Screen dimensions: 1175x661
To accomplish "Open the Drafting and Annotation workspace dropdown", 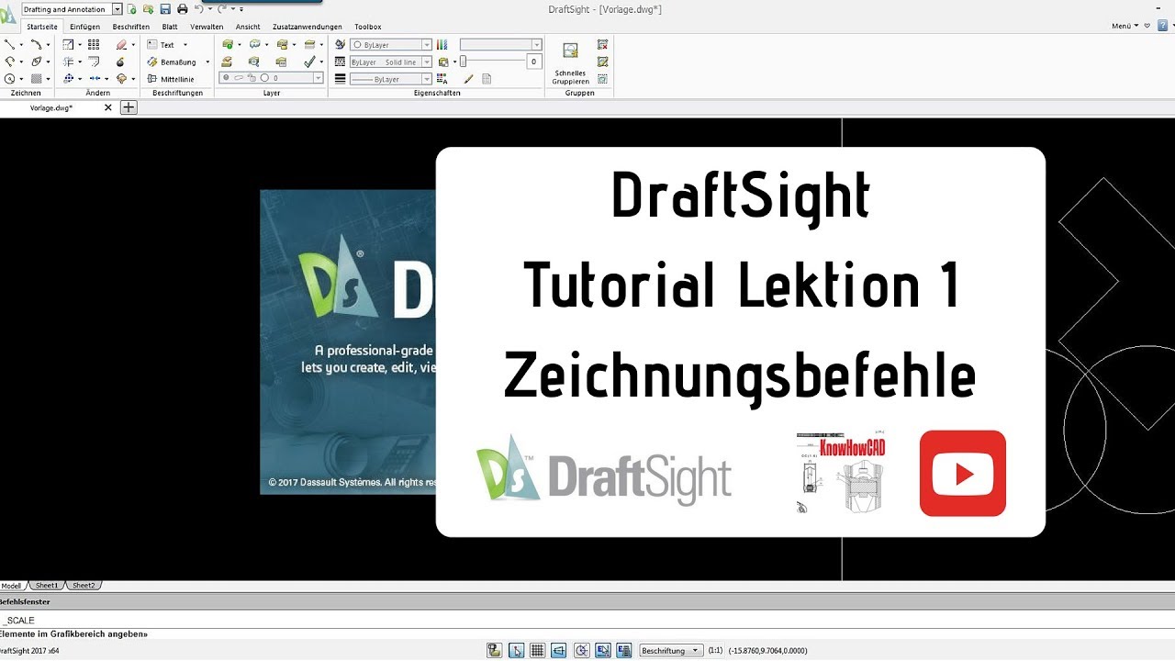I will [117, 9].
